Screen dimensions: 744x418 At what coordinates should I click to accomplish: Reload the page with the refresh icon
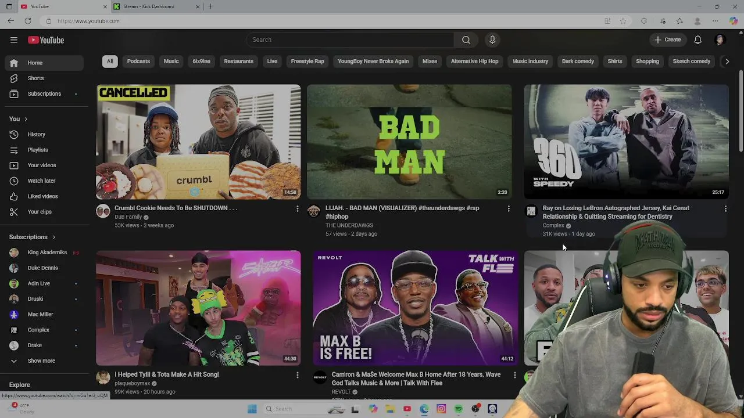(x=27, y=21)
